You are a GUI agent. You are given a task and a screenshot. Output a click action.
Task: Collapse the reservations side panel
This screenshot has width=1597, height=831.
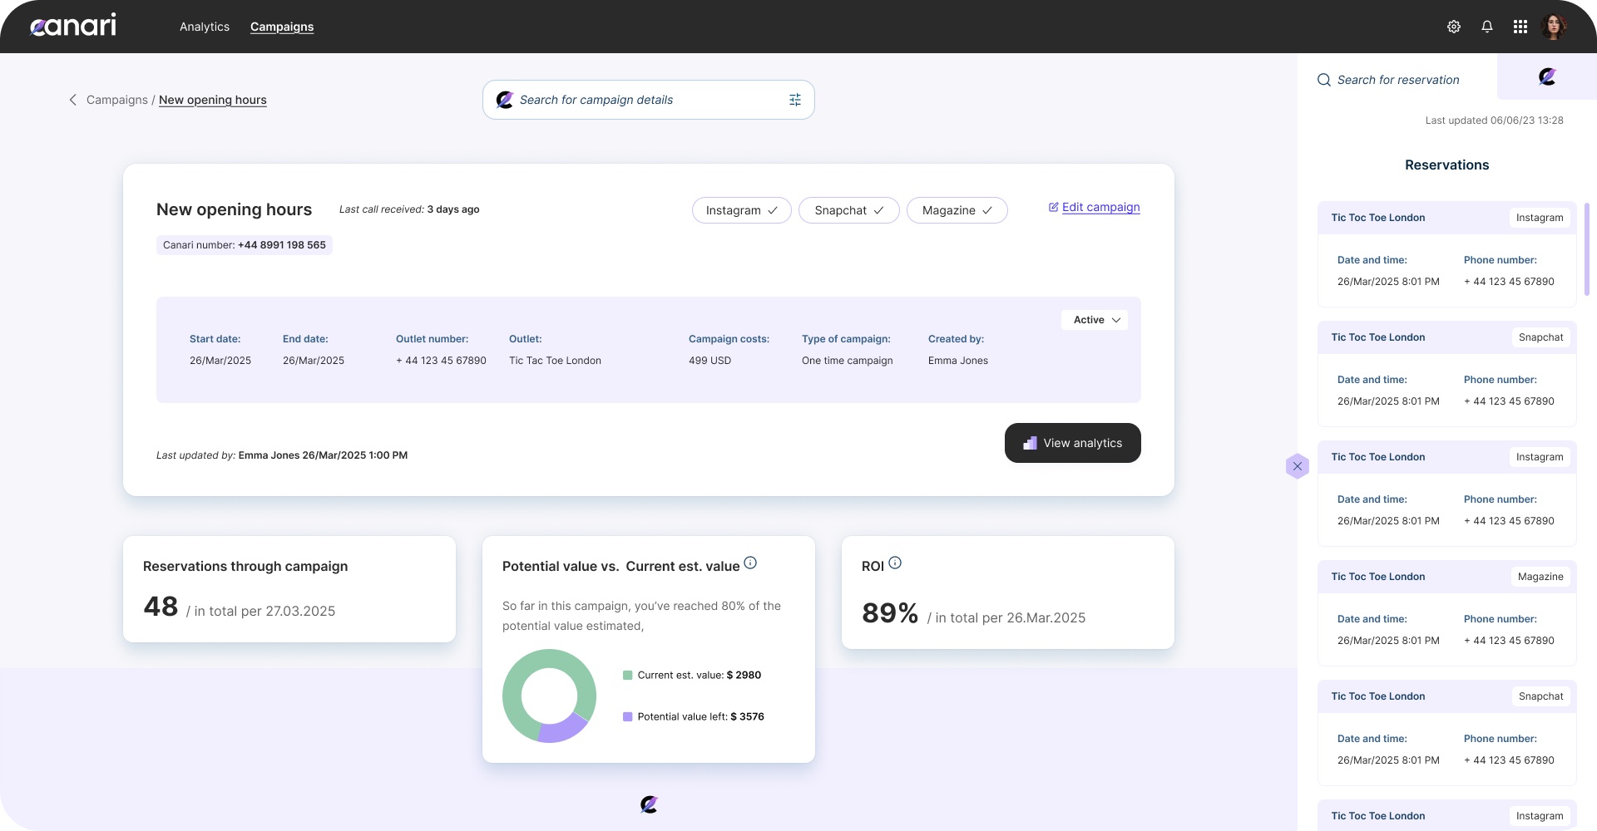1297,466
